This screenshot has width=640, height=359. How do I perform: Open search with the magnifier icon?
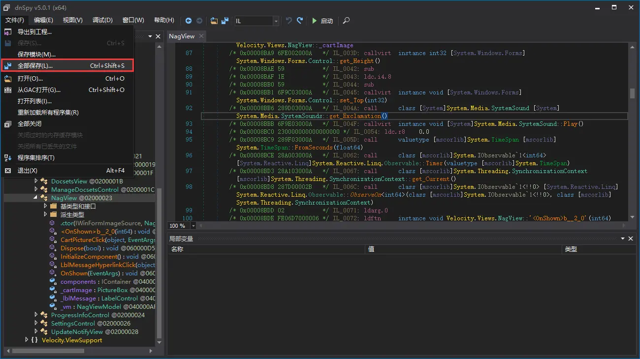347,21
